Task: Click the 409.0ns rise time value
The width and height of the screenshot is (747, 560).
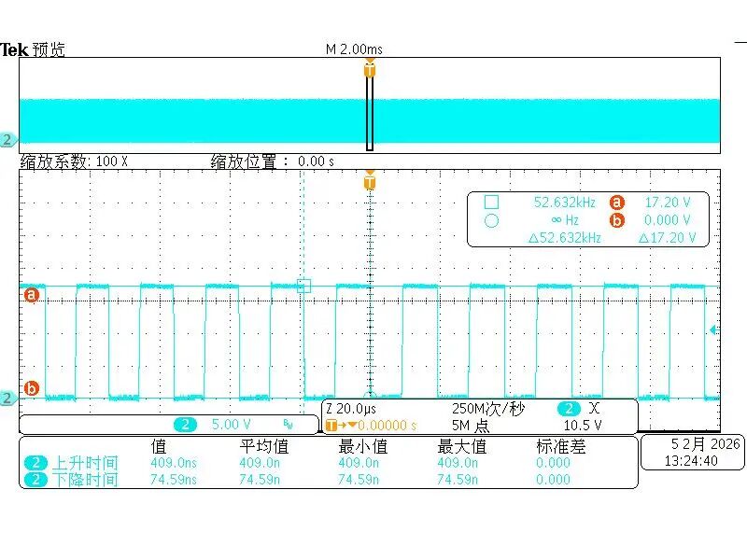Action: tap(174, 462)
